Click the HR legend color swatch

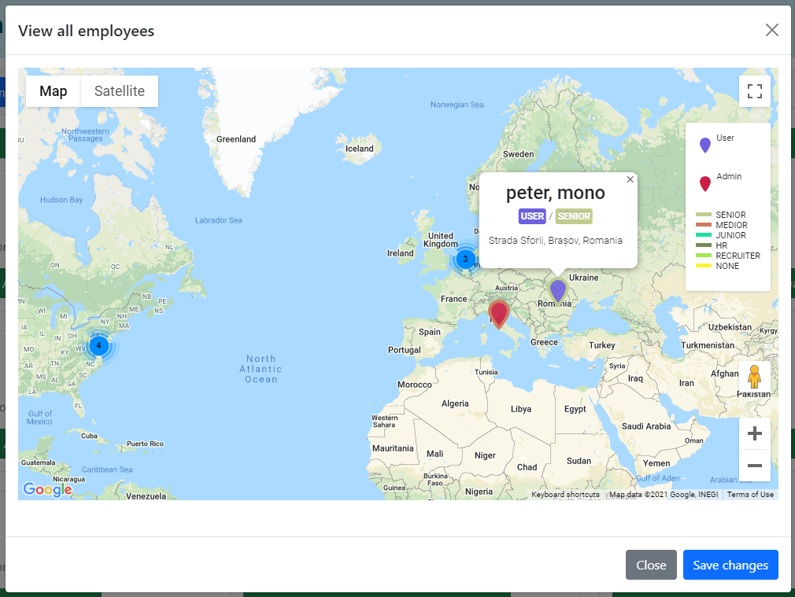[704, 245]
